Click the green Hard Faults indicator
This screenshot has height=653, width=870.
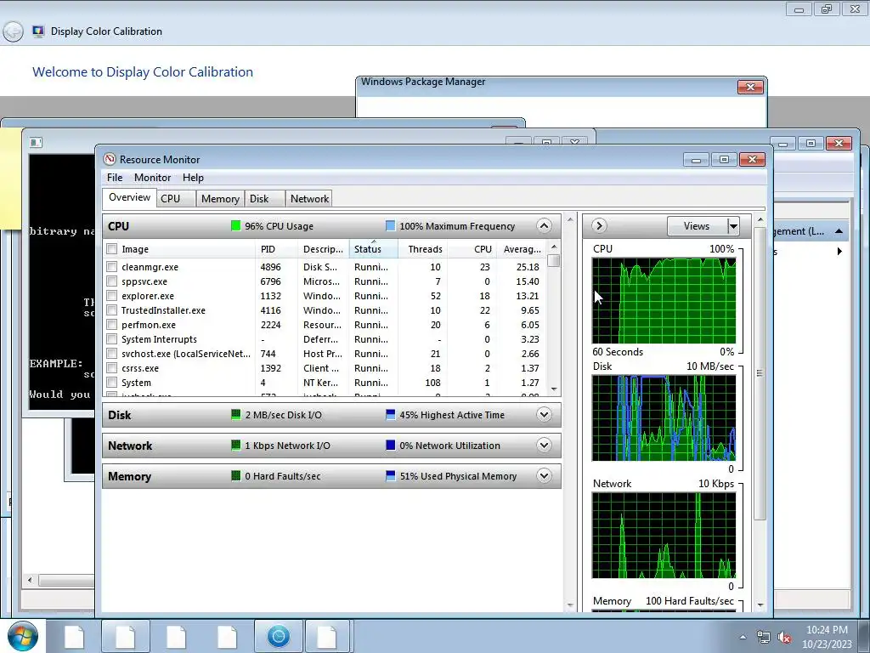tap(236, 475)
